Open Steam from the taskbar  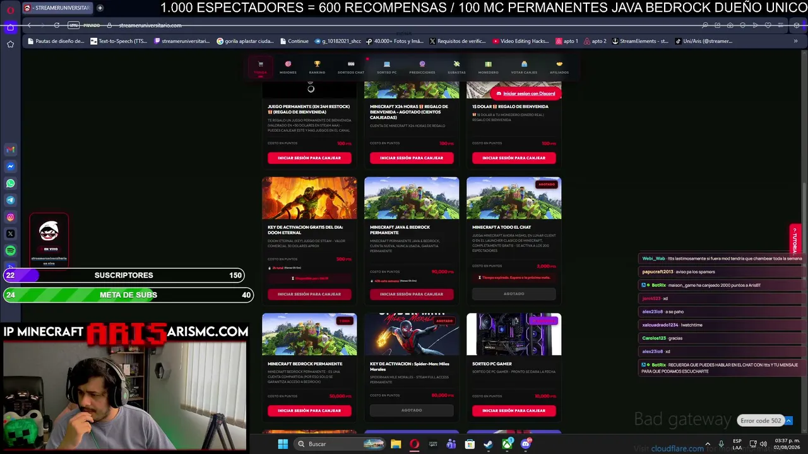(x=488, y=444)
